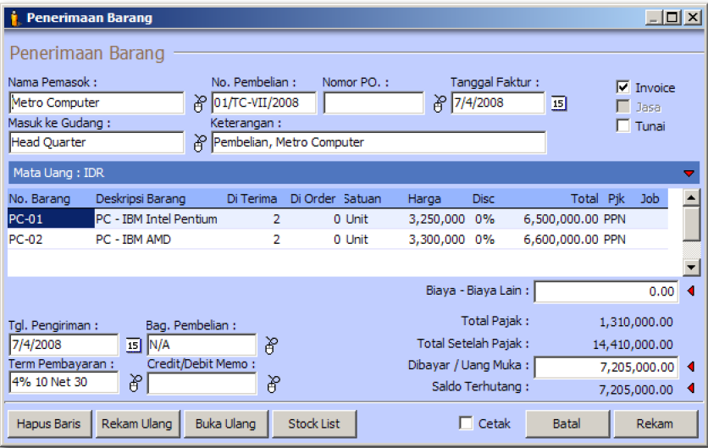Click the No. Barang column header
Screen dimensions: 708x448
pos(40,199)
